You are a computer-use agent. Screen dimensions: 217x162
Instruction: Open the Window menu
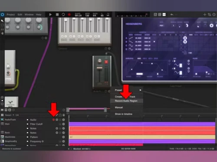[x=29, y=15]
